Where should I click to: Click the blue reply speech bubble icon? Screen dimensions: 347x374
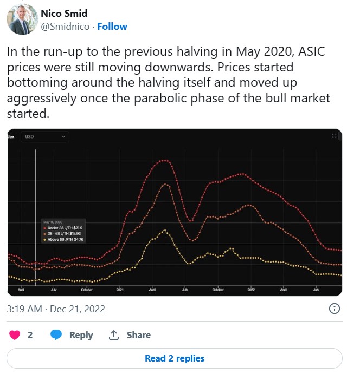tap(56, 334)
